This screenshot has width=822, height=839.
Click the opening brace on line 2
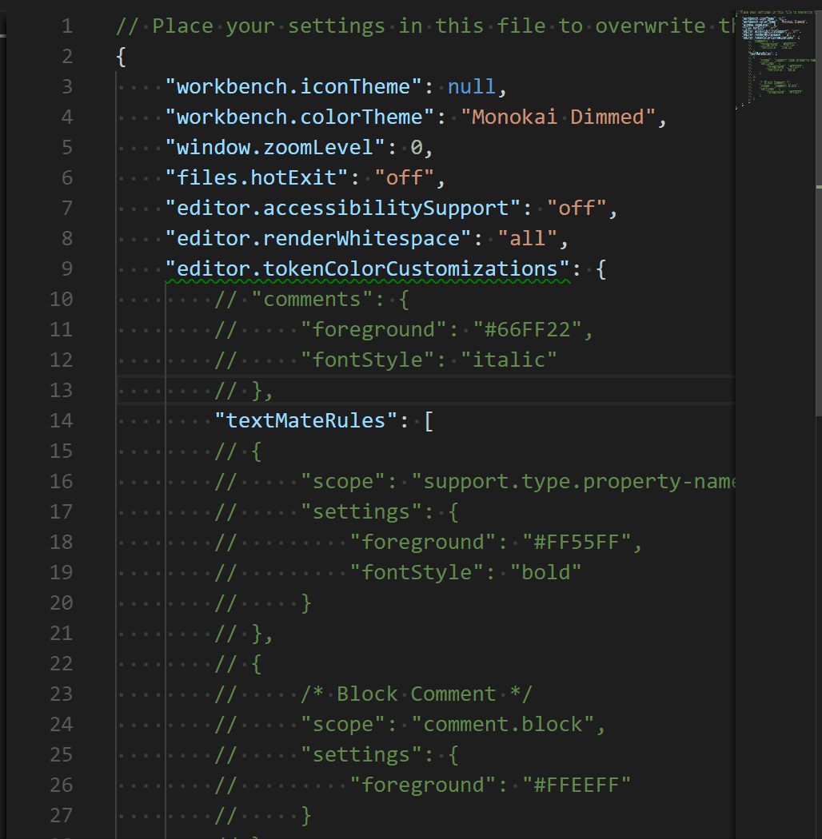click(x=121, y=57)
